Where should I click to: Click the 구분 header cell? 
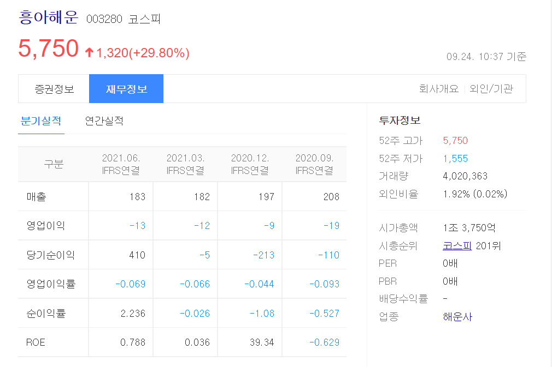[x=54, y=164]
